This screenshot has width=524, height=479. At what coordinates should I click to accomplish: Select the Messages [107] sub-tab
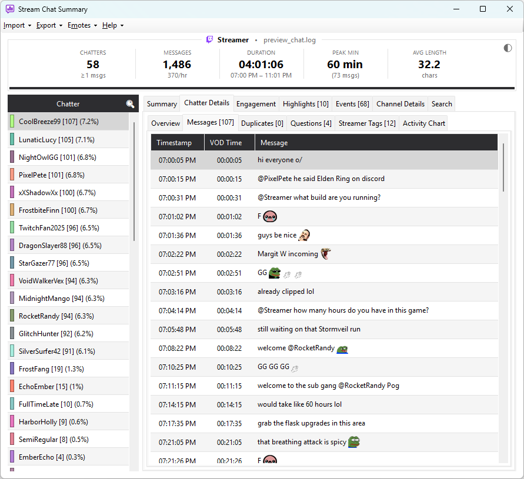210,122
